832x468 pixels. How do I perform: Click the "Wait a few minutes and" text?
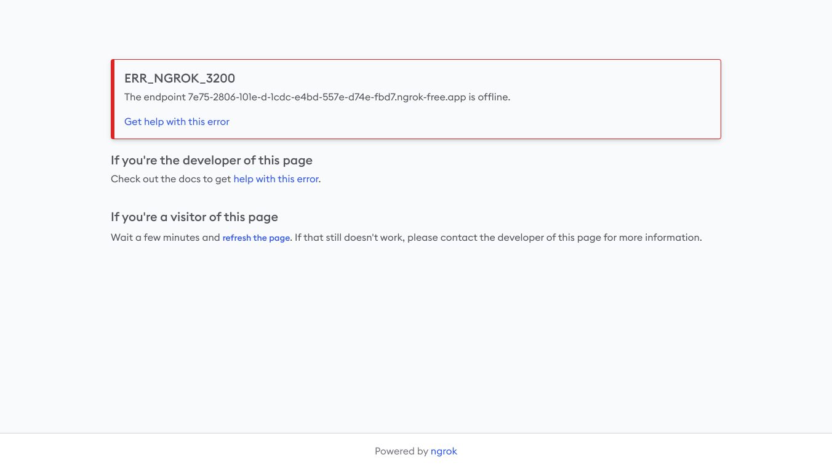(165, 238)
